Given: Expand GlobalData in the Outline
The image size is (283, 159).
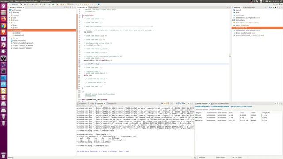Looking at the screenshot, I should point(233,20).
